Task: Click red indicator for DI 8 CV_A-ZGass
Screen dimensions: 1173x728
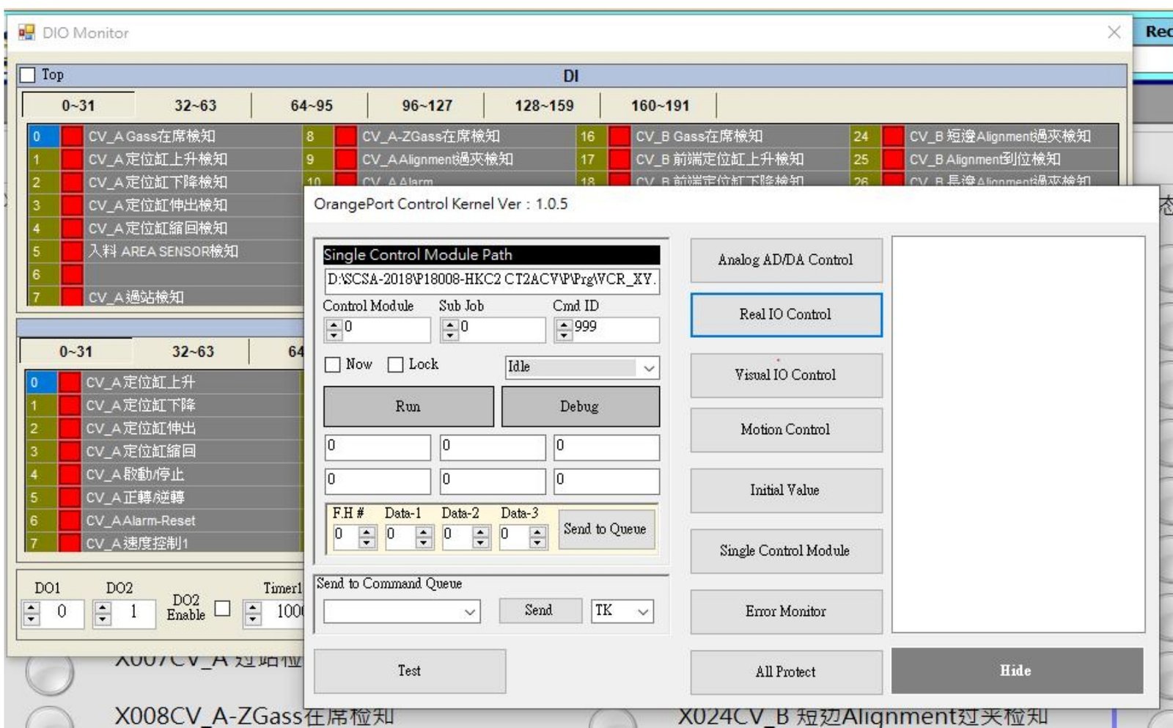Action: (345, 136)
